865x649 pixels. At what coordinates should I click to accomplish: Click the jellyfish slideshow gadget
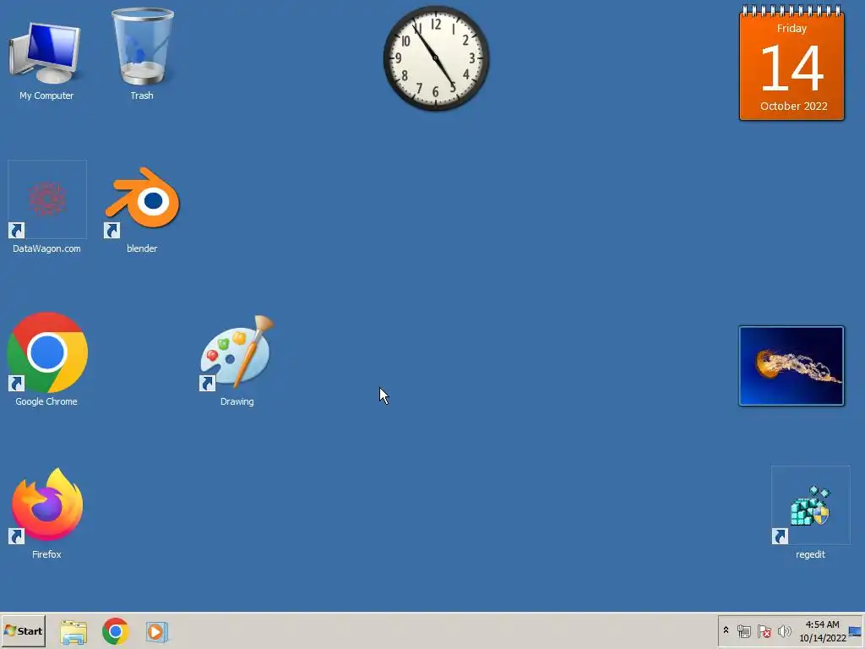[791, 366]
